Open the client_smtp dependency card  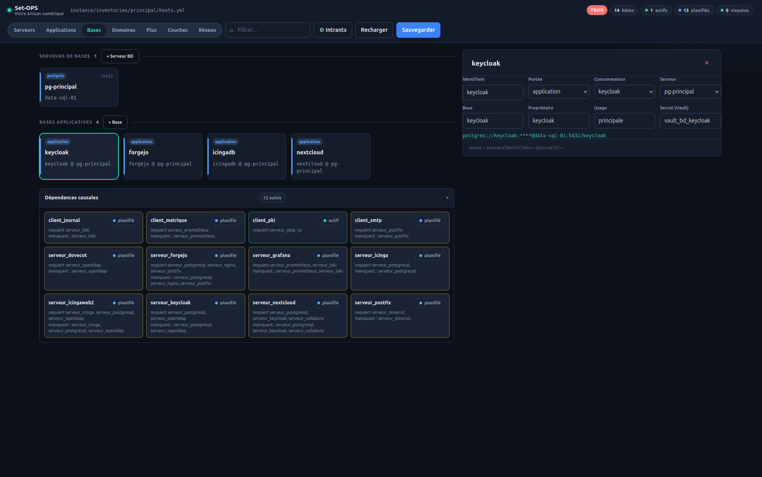click(400, 228)
